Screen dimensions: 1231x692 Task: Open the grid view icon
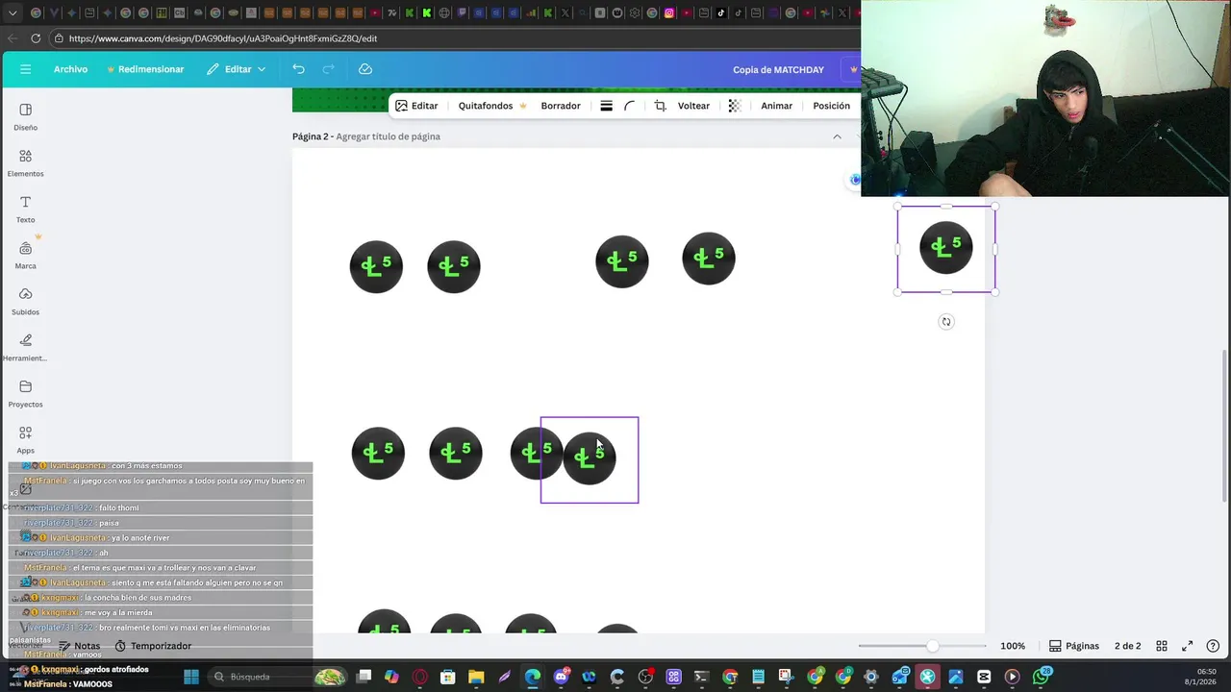tap(1162, 646)
